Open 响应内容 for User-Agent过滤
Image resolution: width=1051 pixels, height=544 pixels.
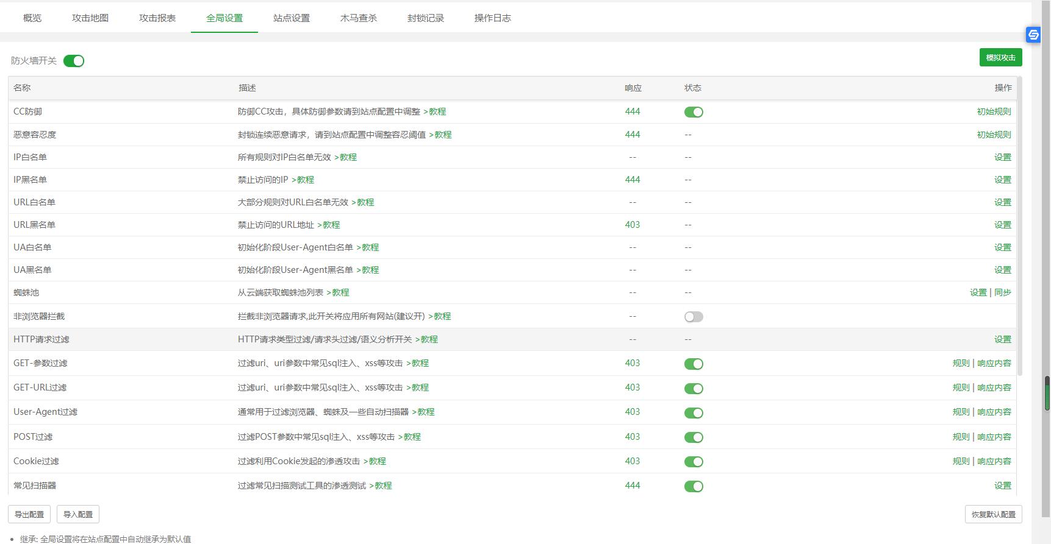pos(994,412)
